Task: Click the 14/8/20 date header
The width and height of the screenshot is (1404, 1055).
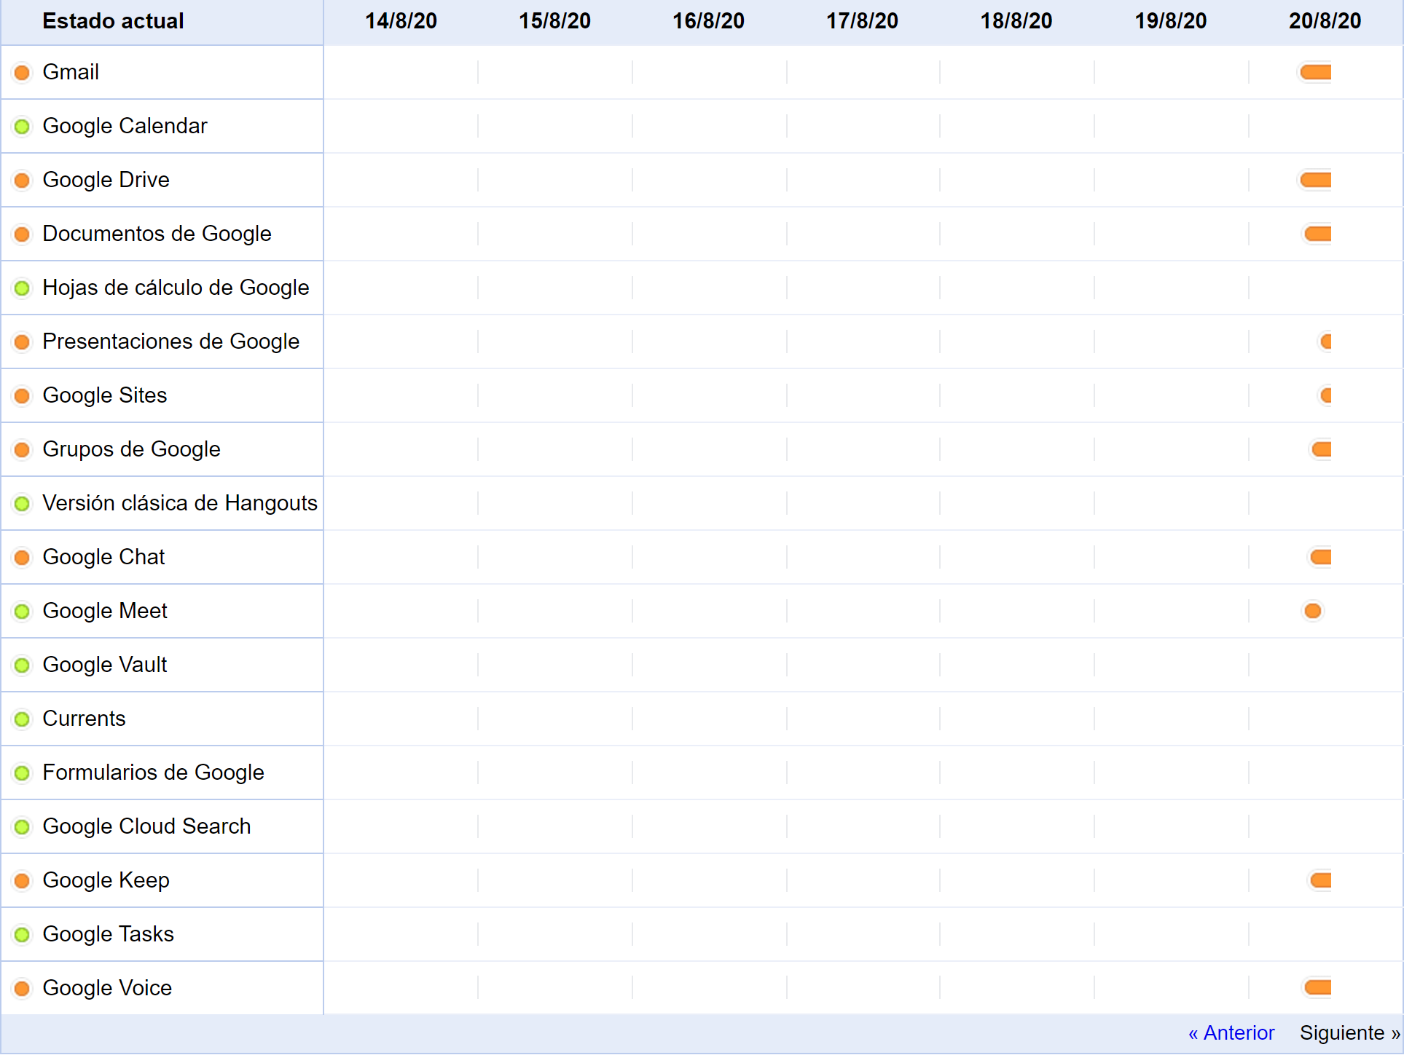Action: point(401,21)
